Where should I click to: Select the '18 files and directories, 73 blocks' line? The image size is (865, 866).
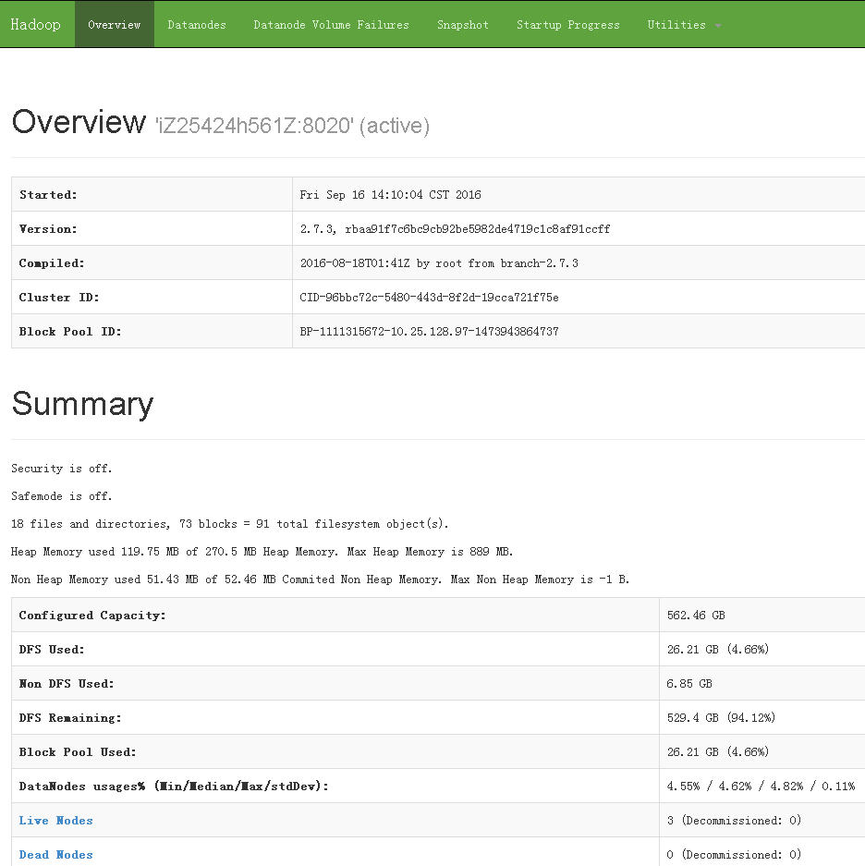230,524
